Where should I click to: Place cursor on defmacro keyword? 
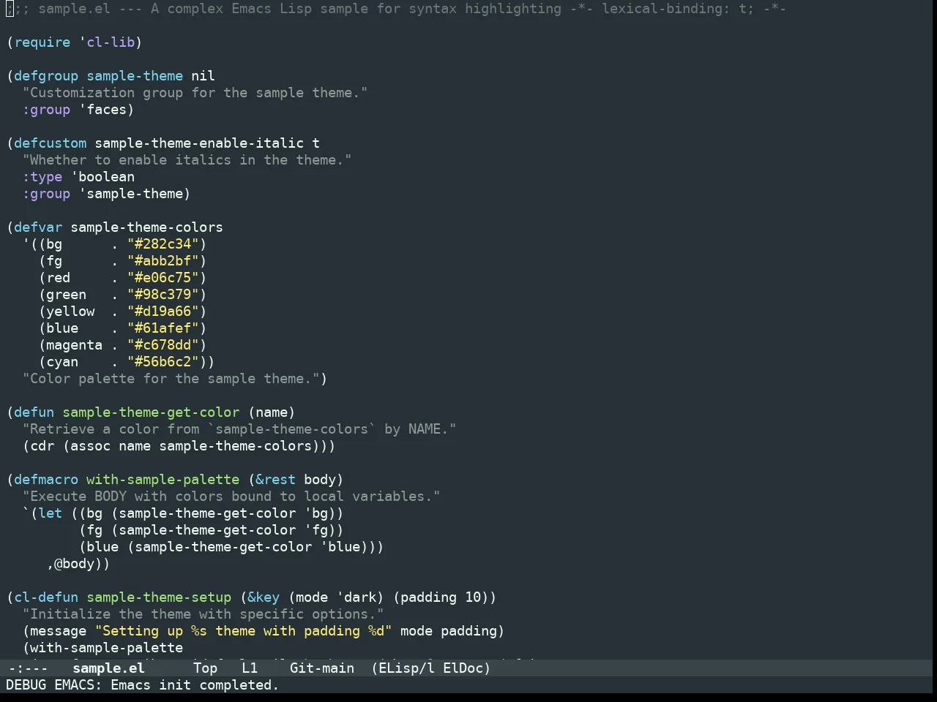(46, 480)
